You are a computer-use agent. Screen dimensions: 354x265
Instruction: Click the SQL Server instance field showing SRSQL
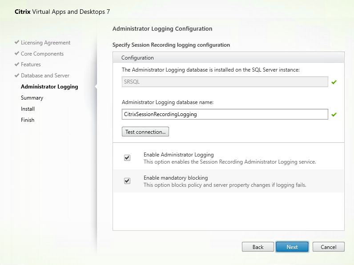225,82
